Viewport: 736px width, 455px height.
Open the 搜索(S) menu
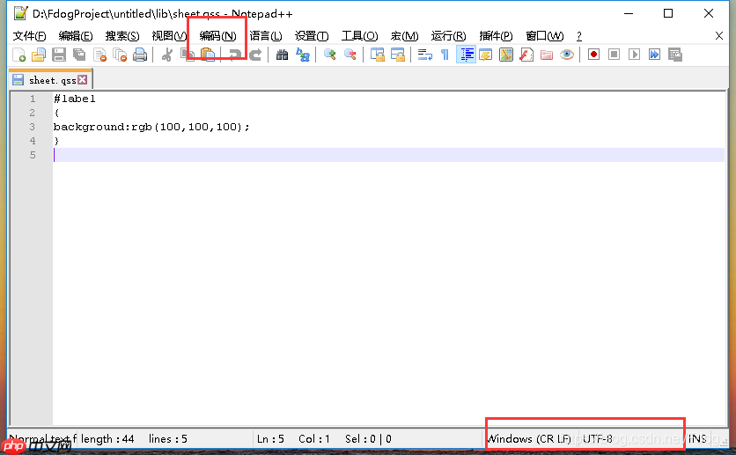[122, 36]
